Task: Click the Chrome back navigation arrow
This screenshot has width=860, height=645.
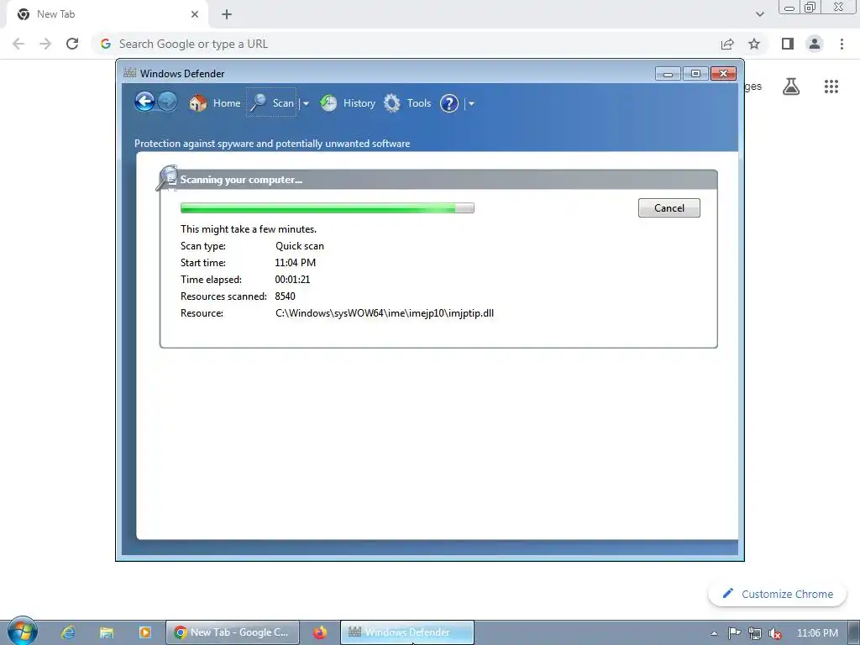Action: pos(18,44)
